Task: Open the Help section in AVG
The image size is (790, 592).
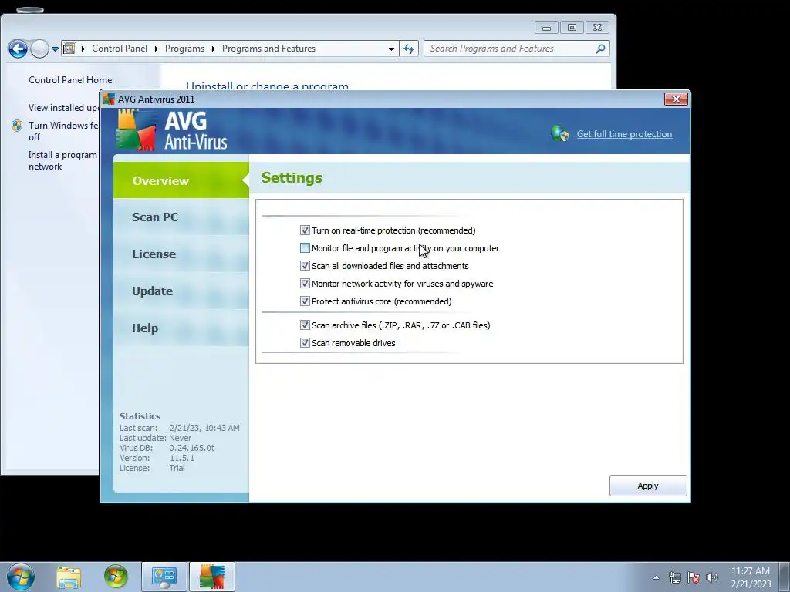Action: pyautogui.click(x=181, y=328)
